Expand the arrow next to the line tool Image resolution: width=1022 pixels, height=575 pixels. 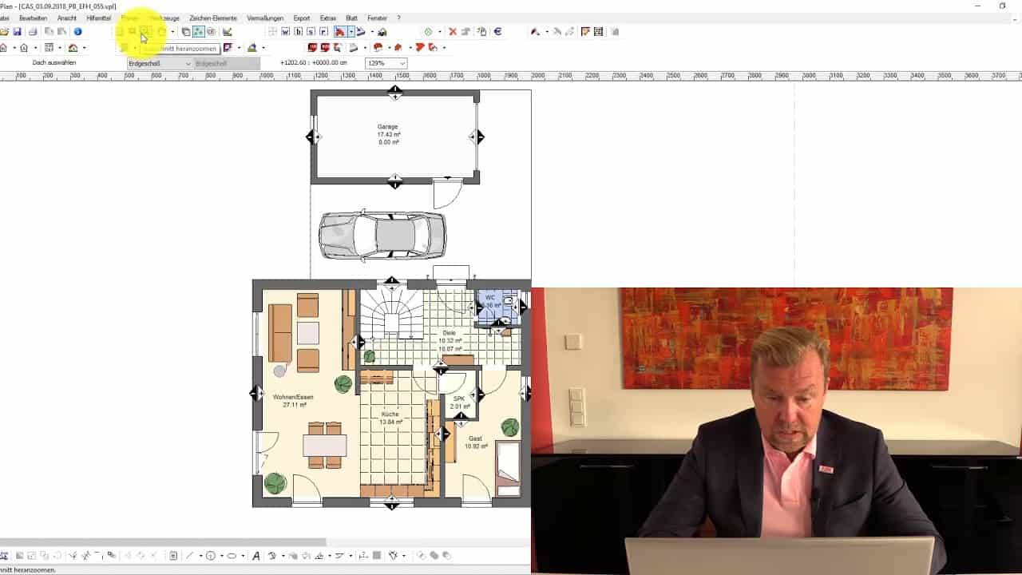pyautogui.click(x=200, y=556)
